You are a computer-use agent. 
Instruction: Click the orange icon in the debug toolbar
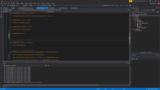(x=103, y=5)
